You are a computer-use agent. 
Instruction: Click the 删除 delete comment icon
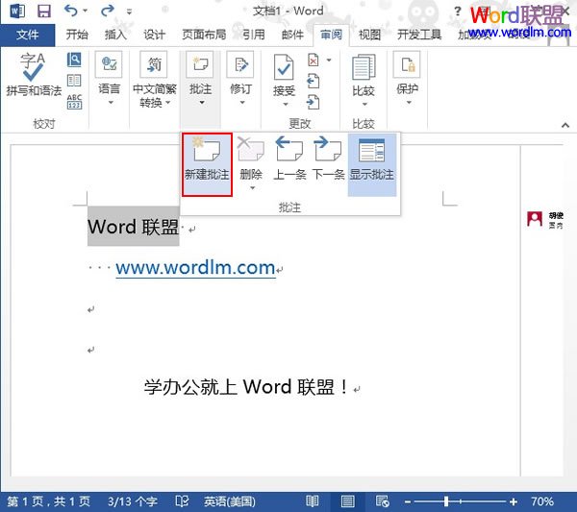251,149
